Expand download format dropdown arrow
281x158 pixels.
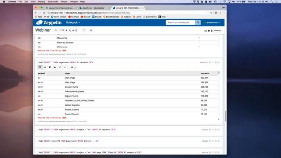point(76,67)
